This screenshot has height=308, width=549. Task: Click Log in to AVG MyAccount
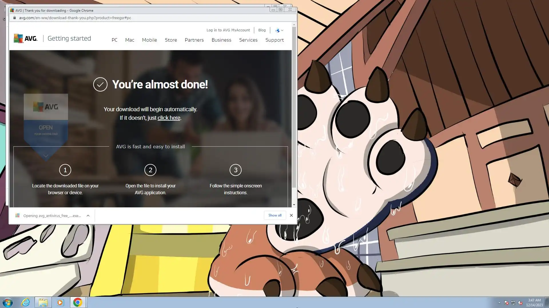click(x=228, y=30)
